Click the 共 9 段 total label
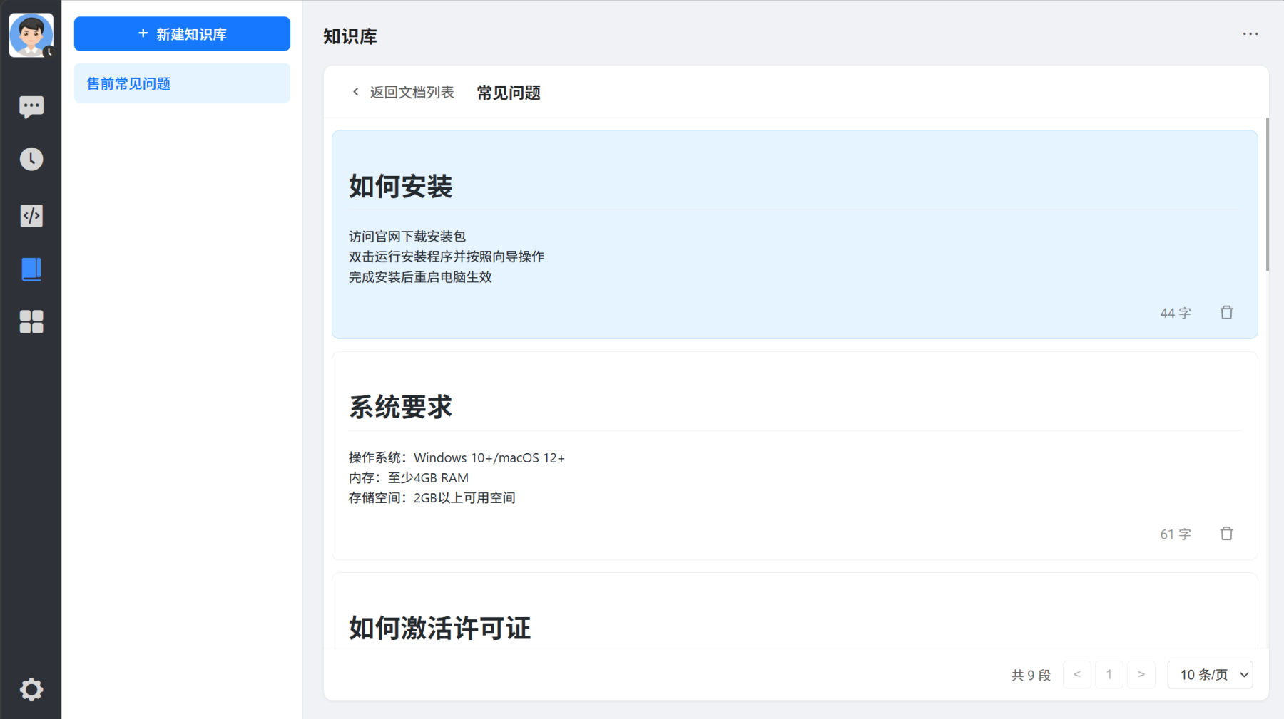Viewport: 1284px width, 719px height. pos(1031,675)
